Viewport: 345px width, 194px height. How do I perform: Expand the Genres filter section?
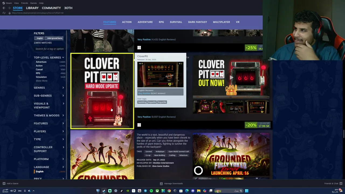coord(49,88)
